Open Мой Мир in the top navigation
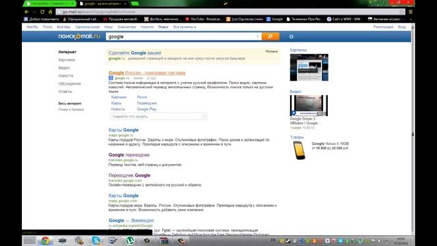The height and width of the screenshot is (246, 437). 64,27
